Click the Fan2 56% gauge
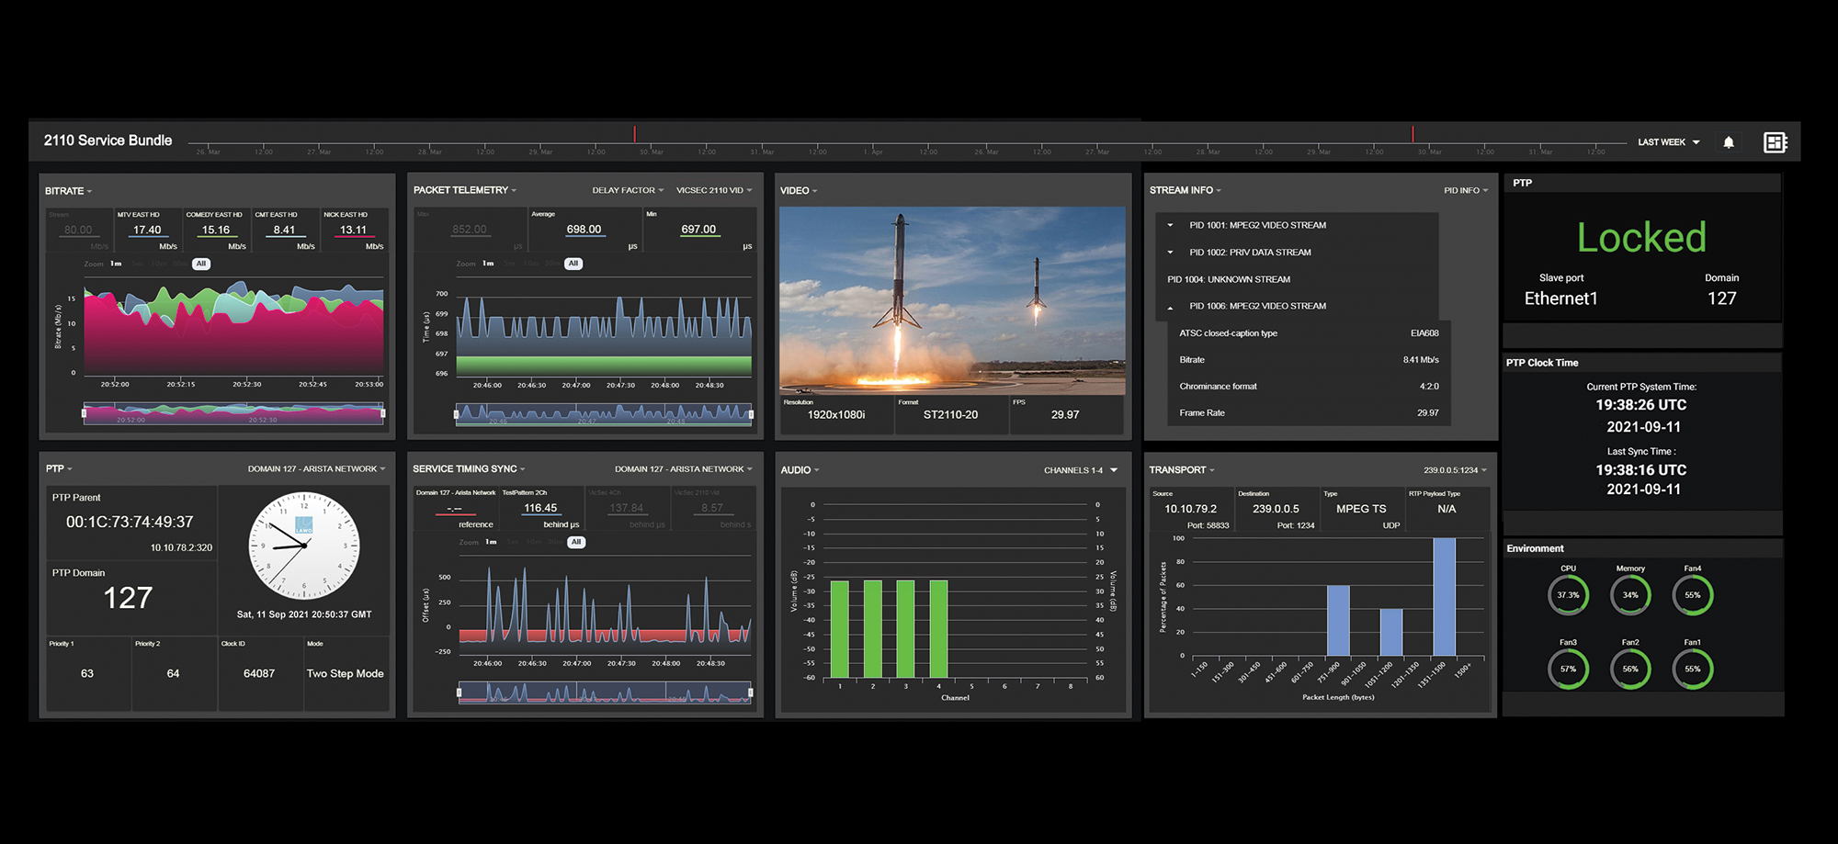The width and height of the screenshot is (1838, 844). click(x=1630, y=669)
